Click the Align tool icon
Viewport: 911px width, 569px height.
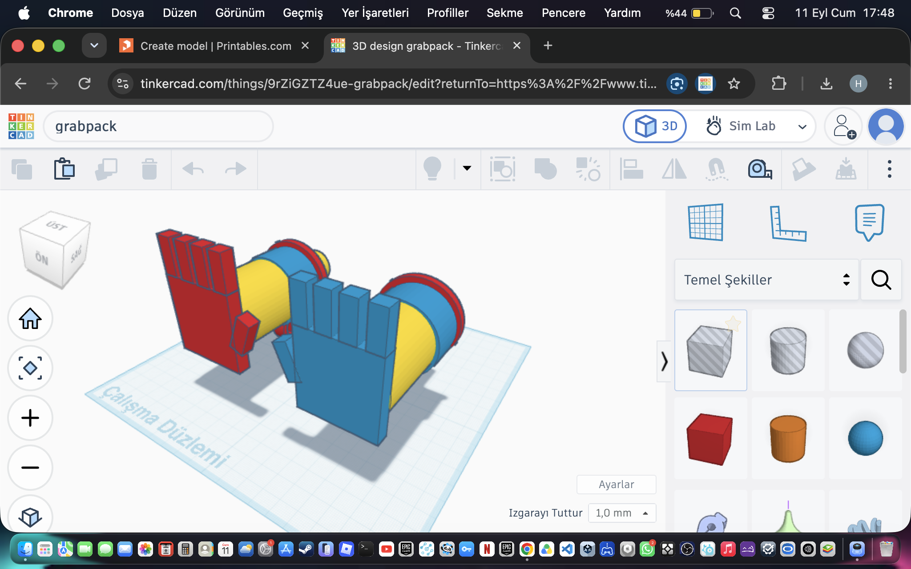[632, 169]
